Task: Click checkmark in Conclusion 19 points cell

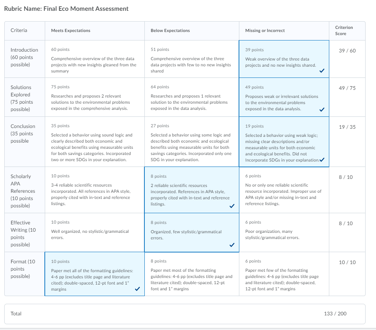Action: pyautogui.click(x=322, y=160)
